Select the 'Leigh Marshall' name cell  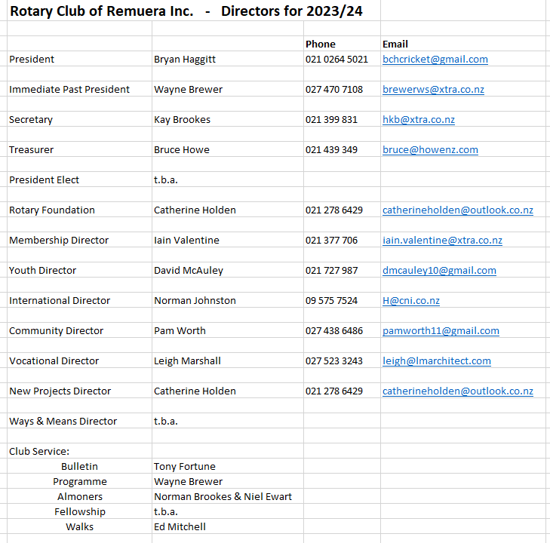tap(228, 360)
